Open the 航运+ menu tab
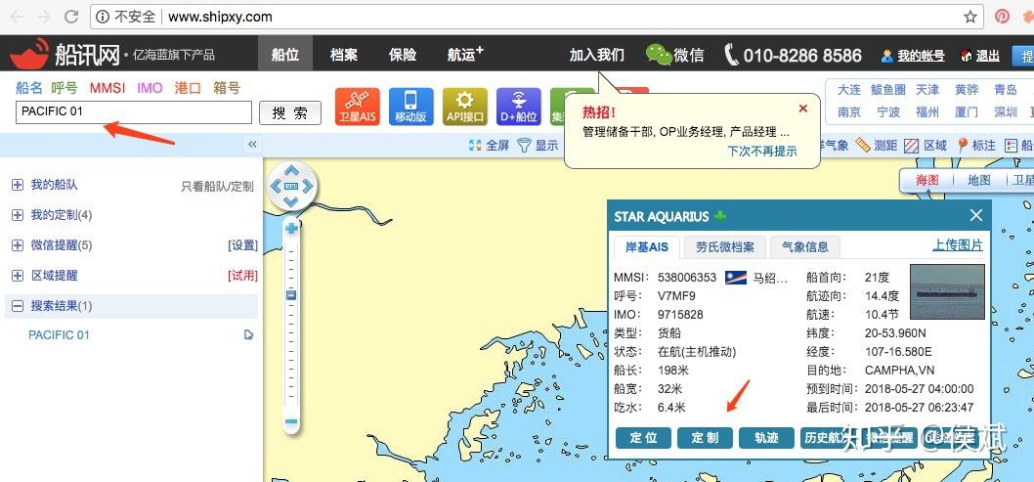Screen dimensions: 1034x482 465,54
